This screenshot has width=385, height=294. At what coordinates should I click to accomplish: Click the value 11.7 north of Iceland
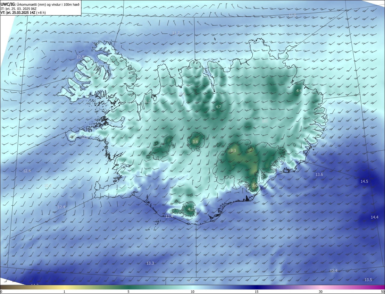coord(176,33)
